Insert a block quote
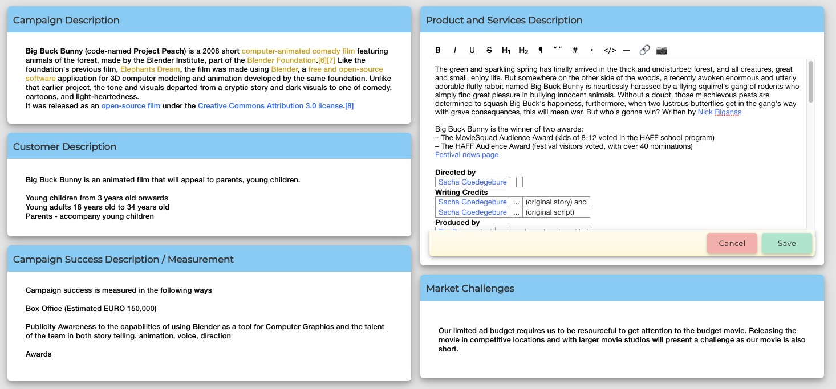Image resolution: width=836 pixels, height=389 pixels. click(558, 50)
